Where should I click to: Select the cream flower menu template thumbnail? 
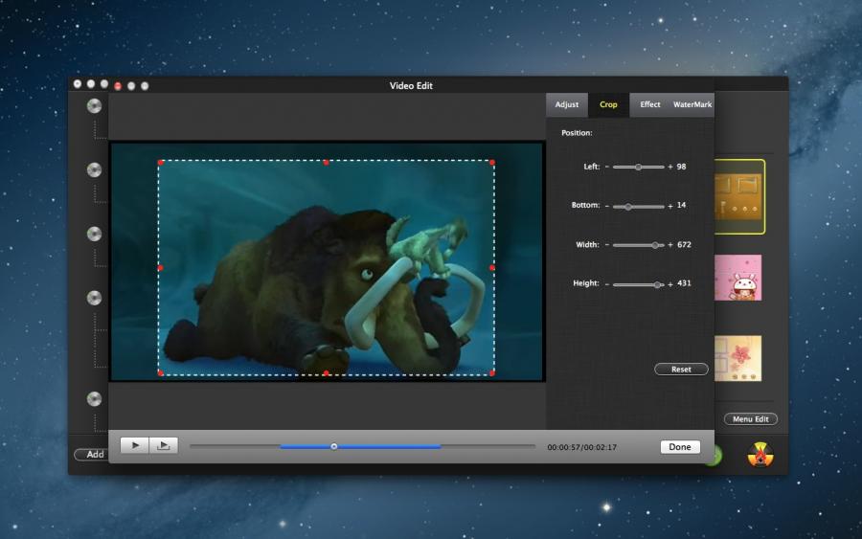click(737, 358)
